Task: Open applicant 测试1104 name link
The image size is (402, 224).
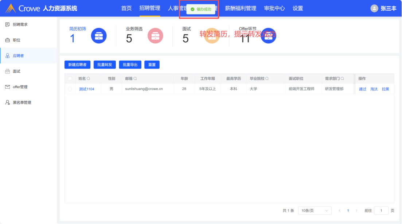Action: pyautogui.click(x=87, y=89)
